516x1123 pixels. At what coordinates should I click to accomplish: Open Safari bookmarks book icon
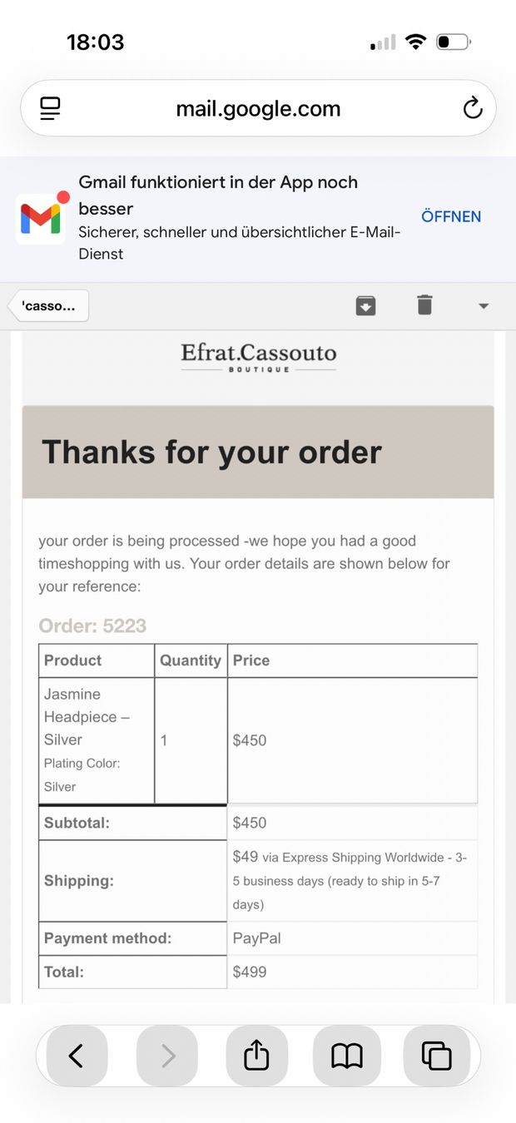[x=347, y=1056]
